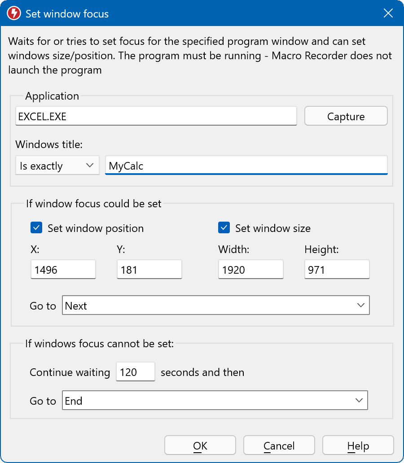The height and width of the screenshot is (463, 404).
Task: Click the Y position field showing 181
Action: [x=149, y=269]
